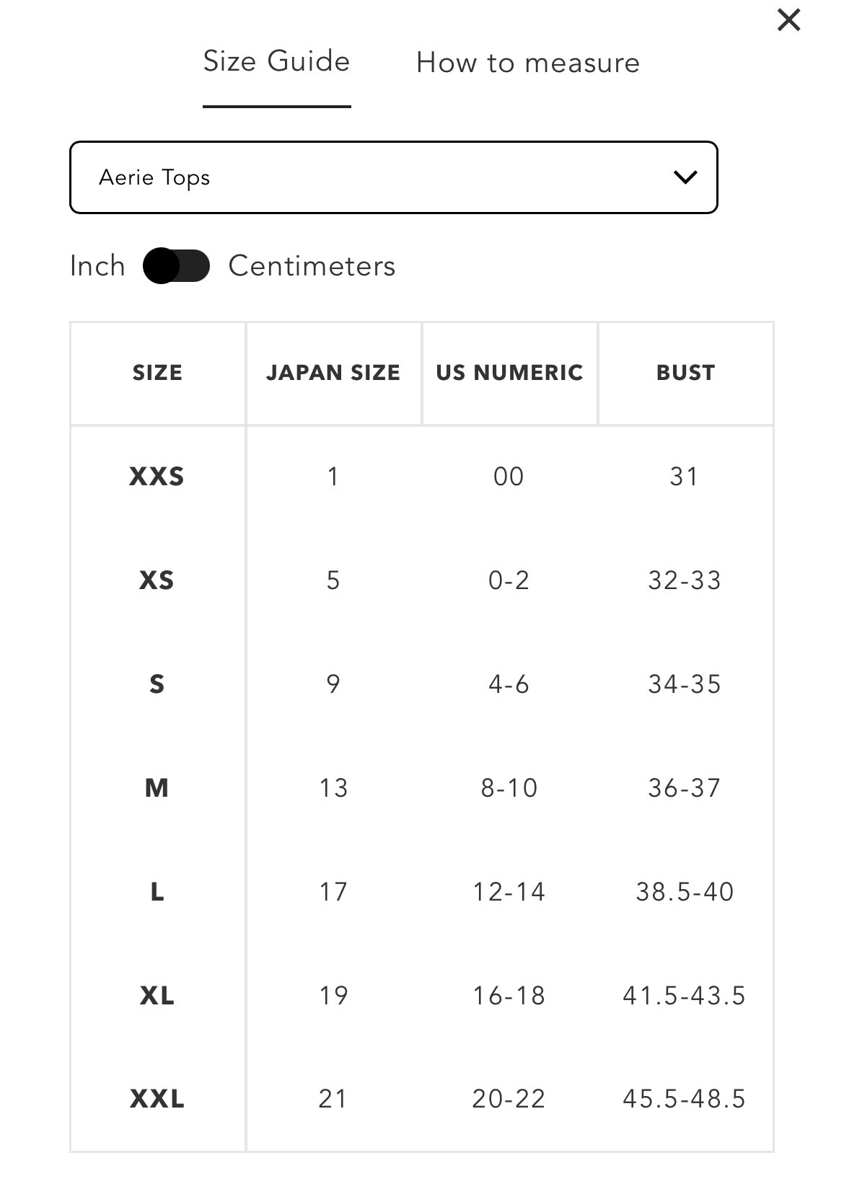Toggle the Inch/Centimeters switch
844x1189 pixels.
176,266
